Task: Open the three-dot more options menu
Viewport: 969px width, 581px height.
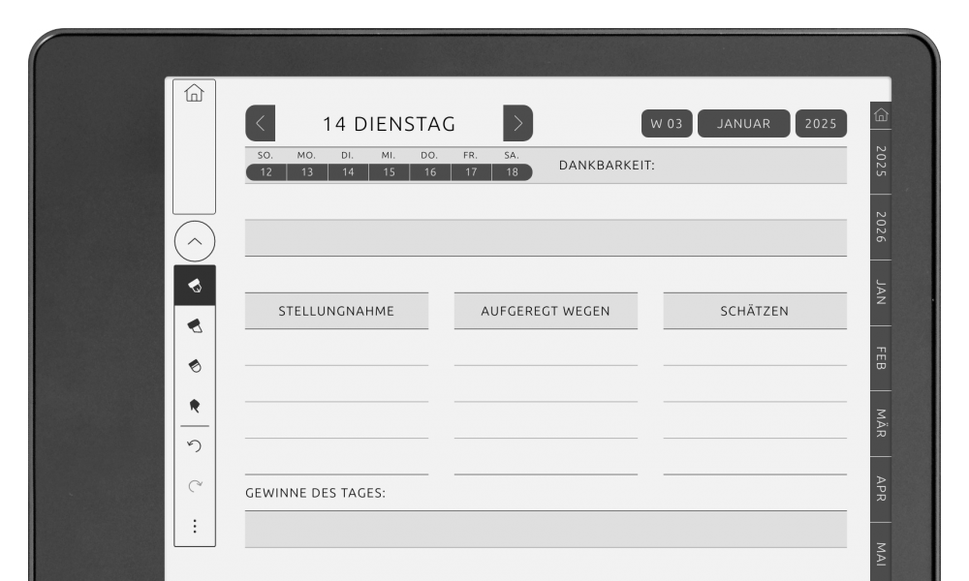Action: [195, 526]
